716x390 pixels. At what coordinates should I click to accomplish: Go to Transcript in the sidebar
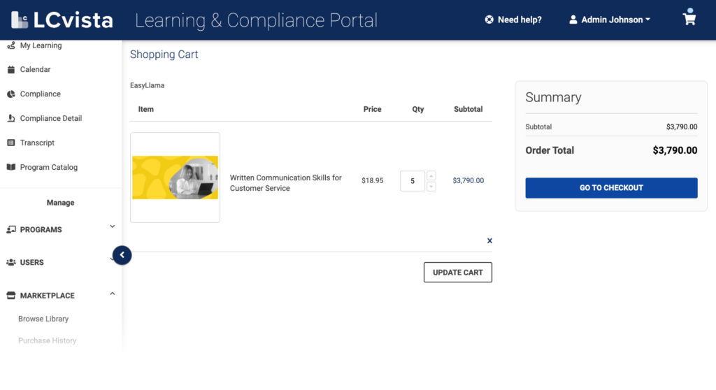(37, 143)
